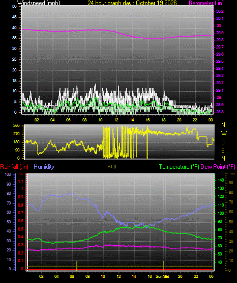Click the barometer '30.2' axis value
Screen dimensions: 237x283
click(x=220, y=11)
